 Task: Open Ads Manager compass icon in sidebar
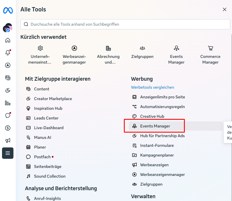coord(8,65)
